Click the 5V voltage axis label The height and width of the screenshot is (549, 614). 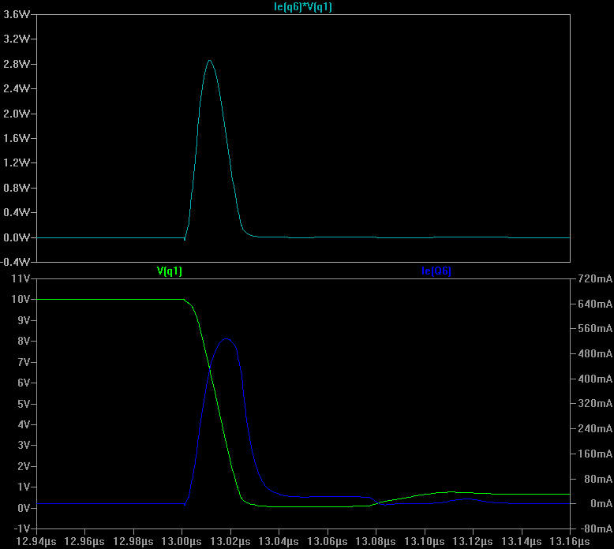point(24,403)
